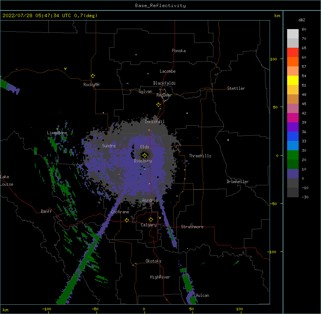Pick the purple 36-39 dBZ legend color
The height and width of the screenshot is (314, 321).
pyautogui.click(x=293, y=127)
